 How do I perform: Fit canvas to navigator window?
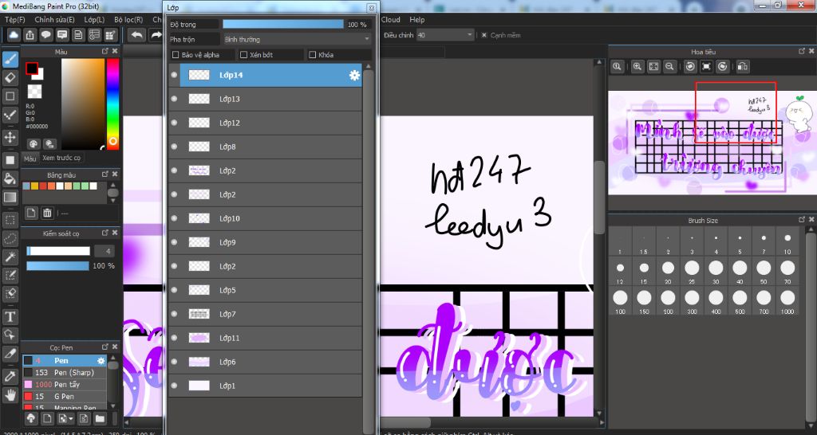click(653, 66)
